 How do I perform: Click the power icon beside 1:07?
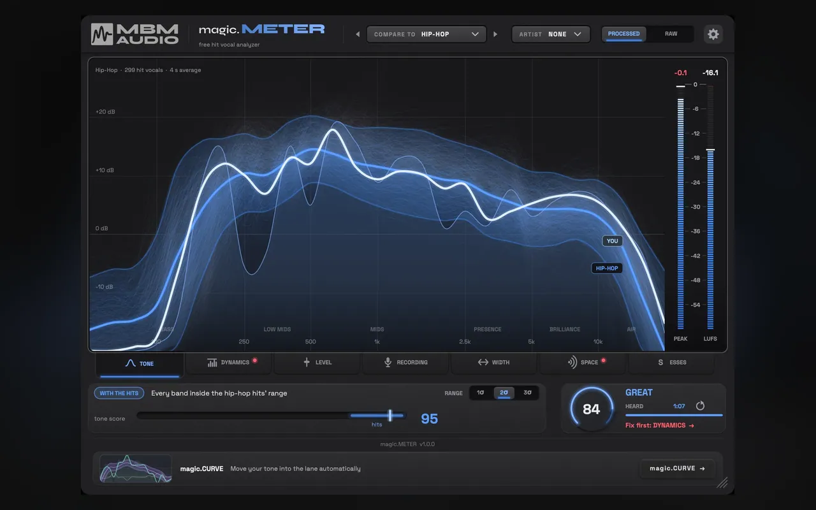[700, 406]
